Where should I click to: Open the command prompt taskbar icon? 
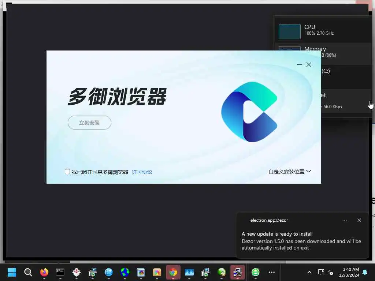(60, 272)
